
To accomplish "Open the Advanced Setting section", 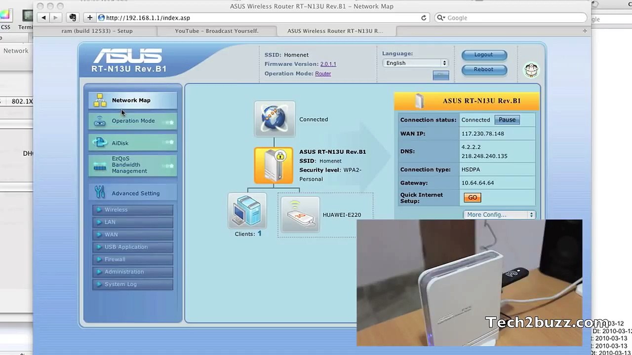I will [x=132, y=193].
